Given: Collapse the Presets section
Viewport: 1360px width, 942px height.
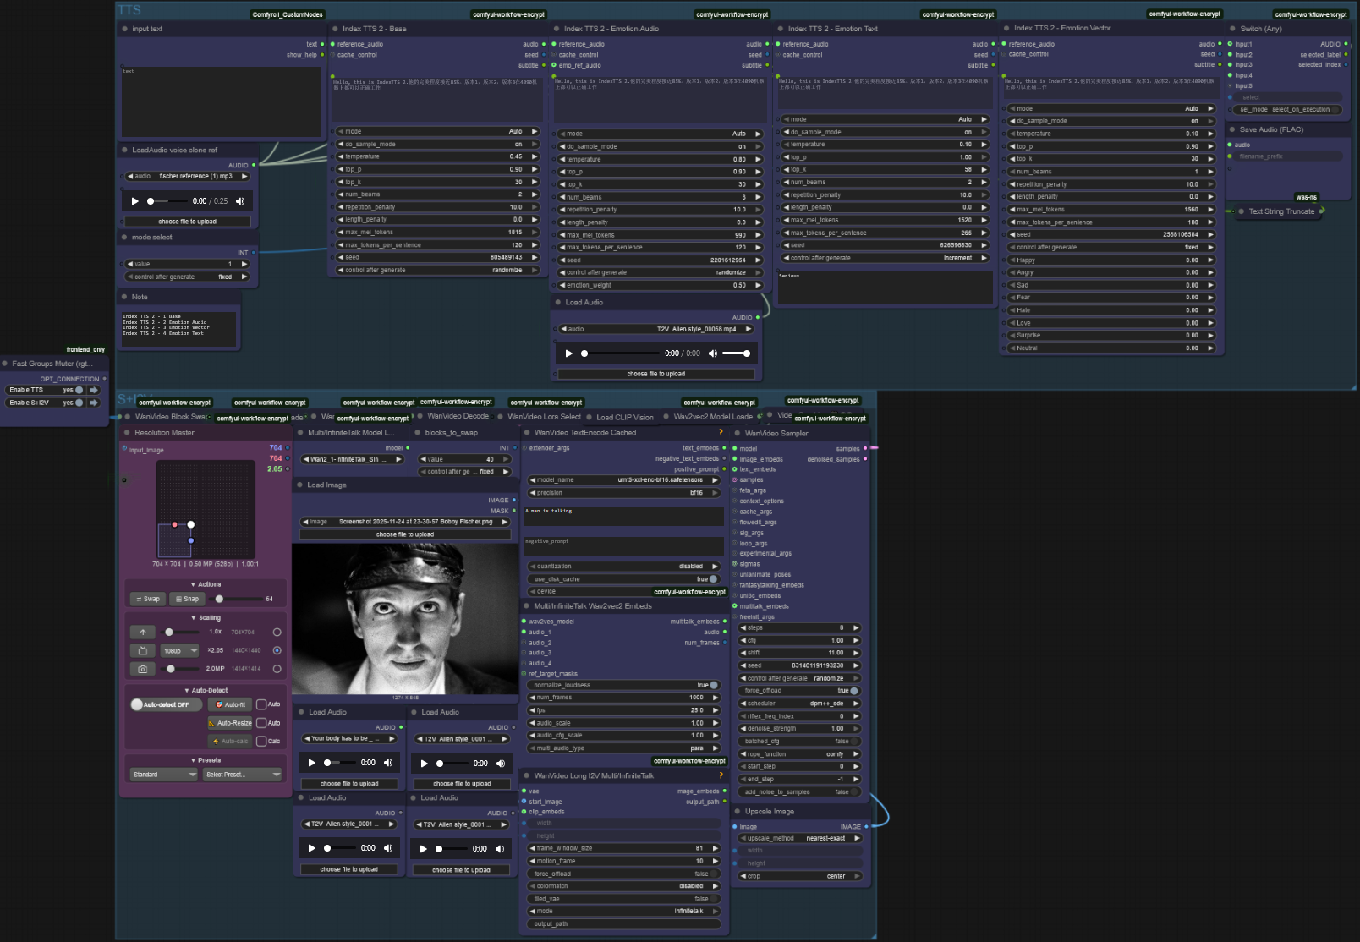Looking at the screenshot, I should [206, 760].
